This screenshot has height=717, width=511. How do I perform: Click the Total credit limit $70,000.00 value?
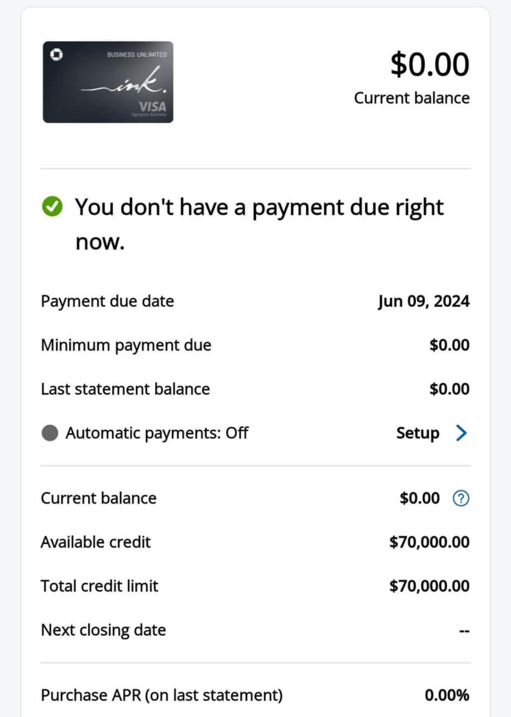[429, 586]
